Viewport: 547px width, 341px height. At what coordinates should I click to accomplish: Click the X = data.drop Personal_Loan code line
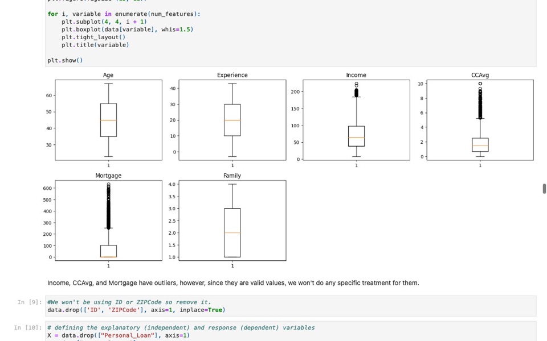click(119, 335)
